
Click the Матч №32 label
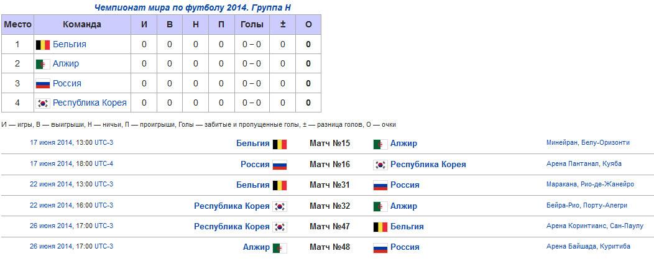click(x=329, y=206)
